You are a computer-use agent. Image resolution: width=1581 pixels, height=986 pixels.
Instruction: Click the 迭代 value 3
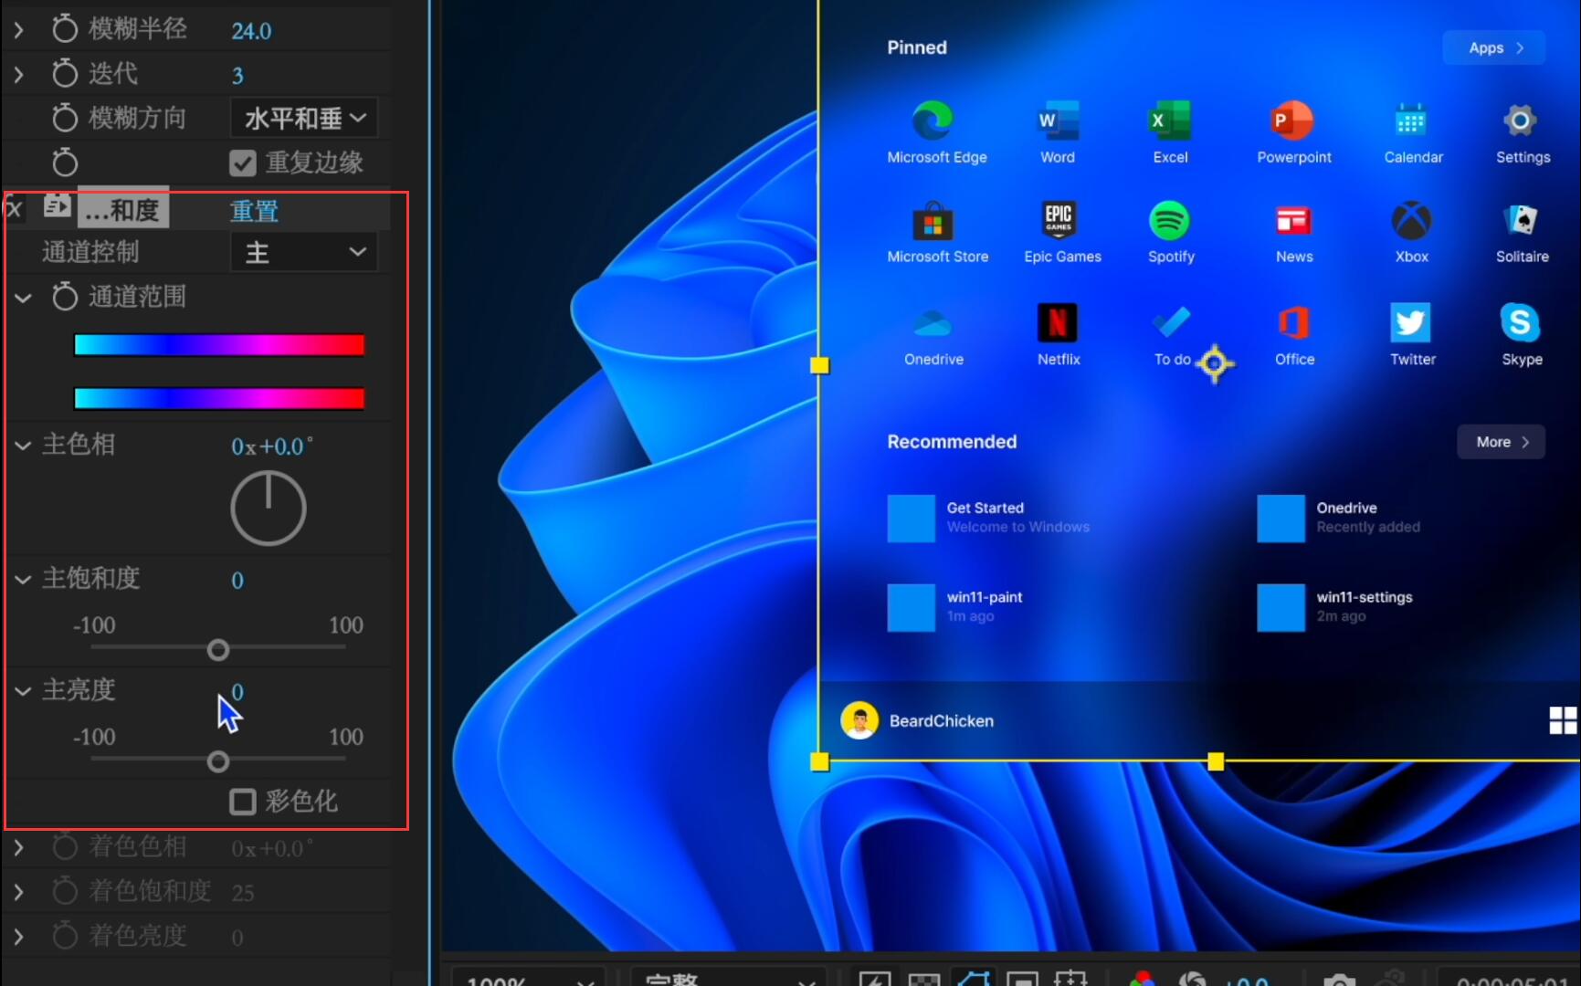[x=237, y=75]
